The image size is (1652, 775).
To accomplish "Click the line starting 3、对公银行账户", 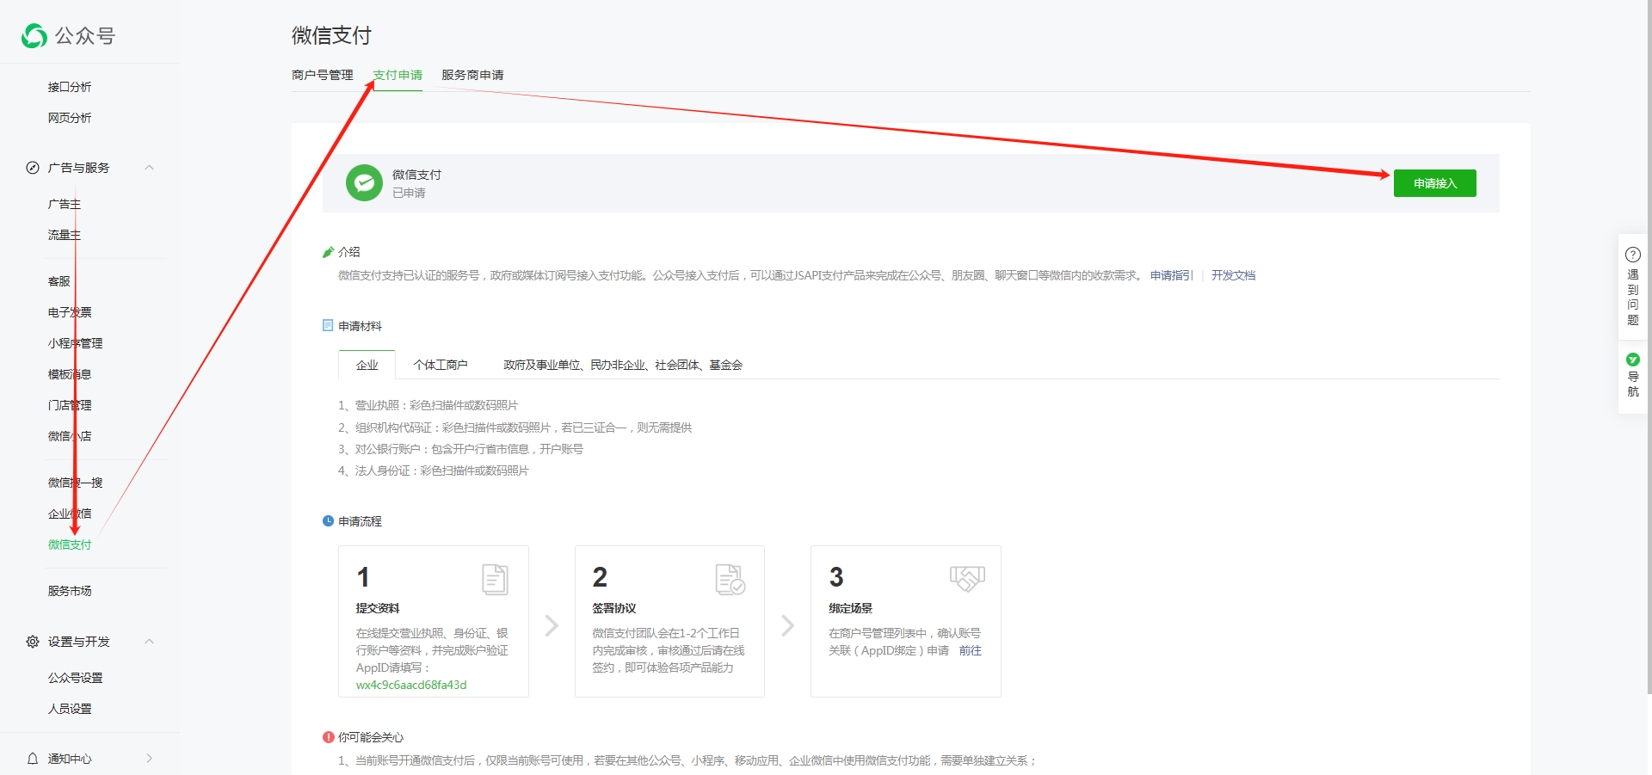I will pyautogui.click(x=460, y=449).
